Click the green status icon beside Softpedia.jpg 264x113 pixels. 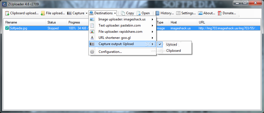pyautogui.click(x=7, y=28)
